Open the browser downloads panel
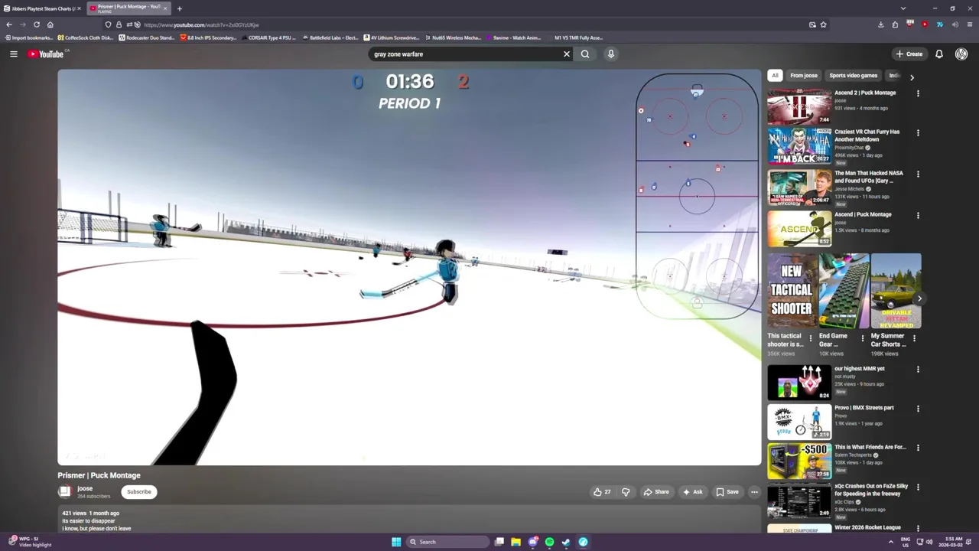This screenshot has width=979, height=551. pos(880,24)
